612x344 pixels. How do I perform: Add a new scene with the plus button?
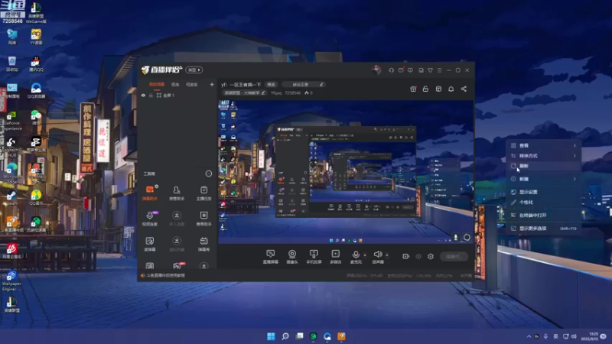pos(212,84)
